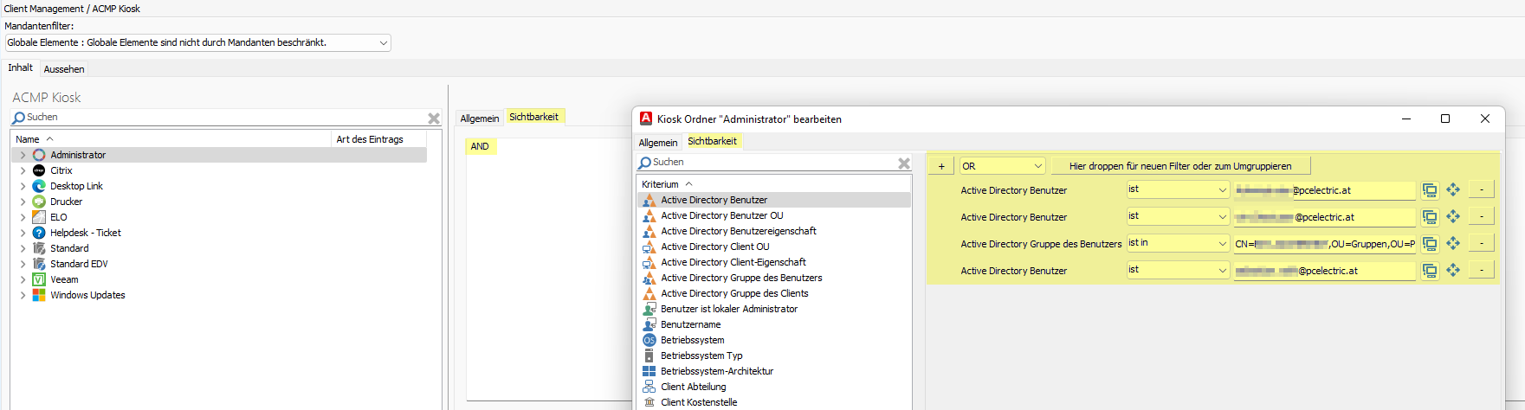1525x410 pixels.
Task: Open Allgemein tab in edit dialog
Action: point(658,143)
